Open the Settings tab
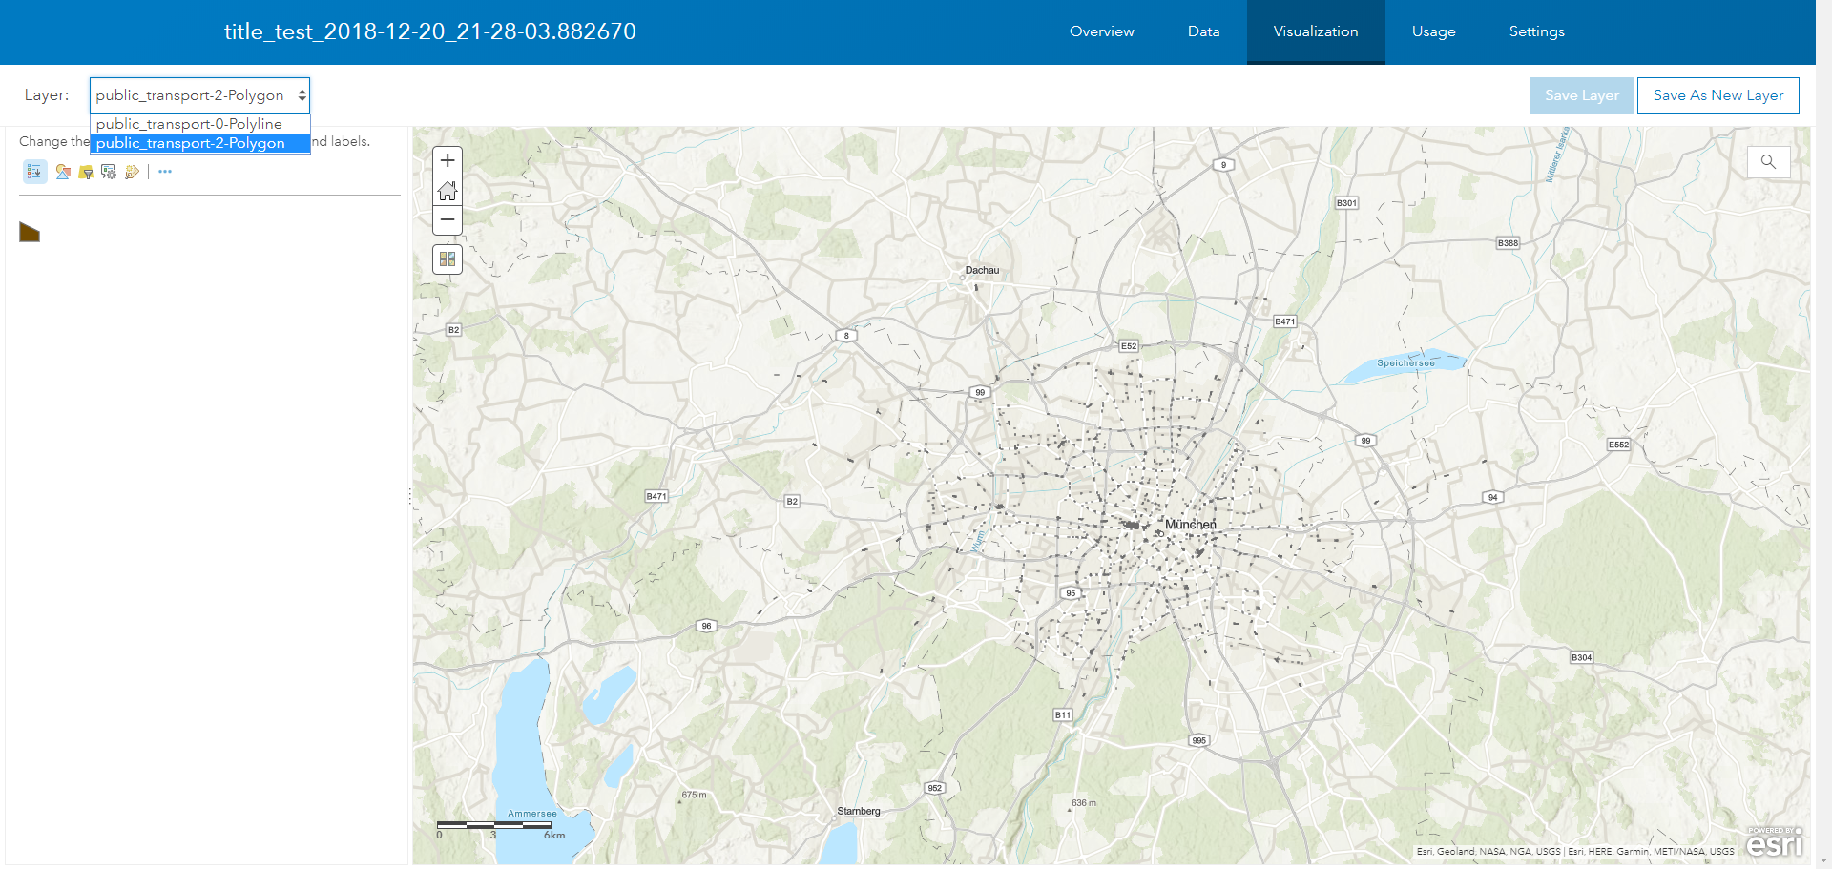The image size is (1832, 869). [x=1537, y=31]
